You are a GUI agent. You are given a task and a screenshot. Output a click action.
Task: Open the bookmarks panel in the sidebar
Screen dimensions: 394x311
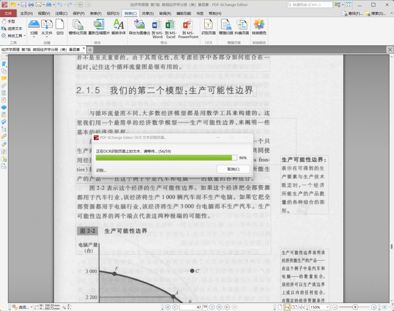click(x=4, y=64)
